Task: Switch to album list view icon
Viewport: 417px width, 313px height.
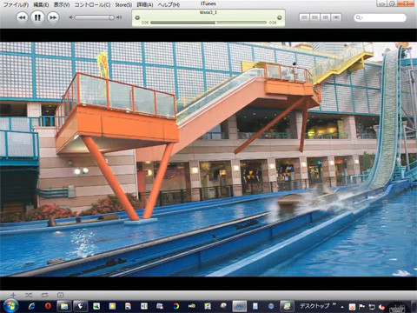Action: pos(315,17)
